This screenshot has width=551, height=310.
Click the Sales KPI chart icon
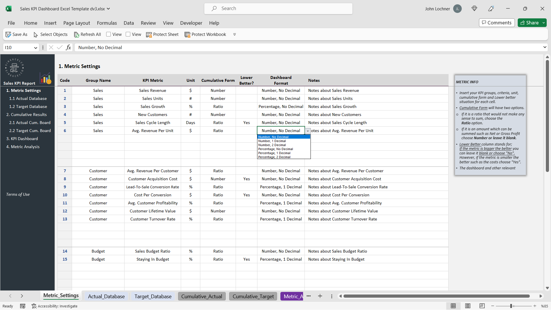45,78
